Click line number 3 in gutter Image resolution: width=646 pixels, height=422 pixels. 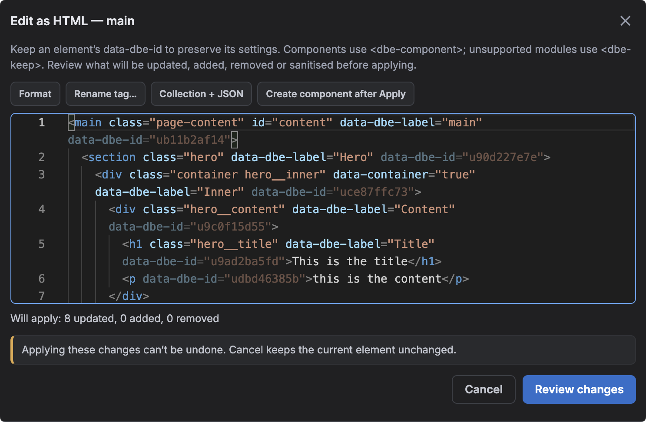[x=42, y=175]
